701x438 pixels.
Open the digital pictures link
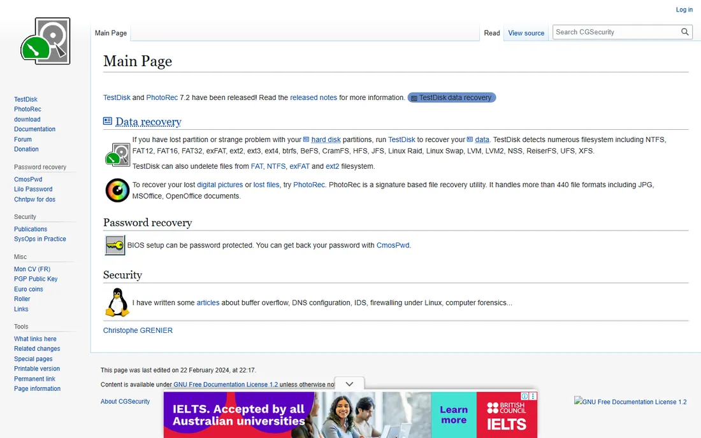[x=220, y=185]
